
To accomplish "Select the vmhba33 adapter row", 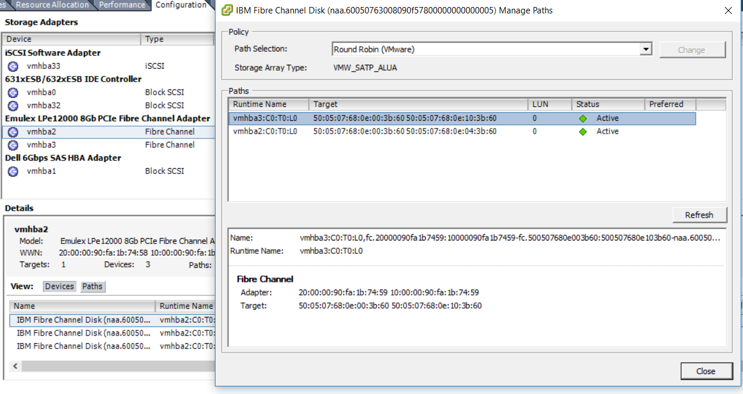I will pos(109,66).
